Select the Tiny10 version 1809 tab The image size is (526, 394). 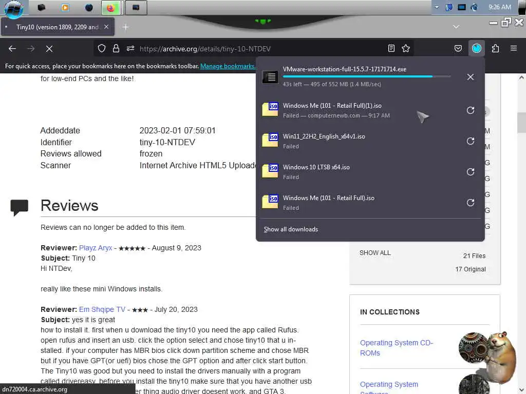(58, 27)
